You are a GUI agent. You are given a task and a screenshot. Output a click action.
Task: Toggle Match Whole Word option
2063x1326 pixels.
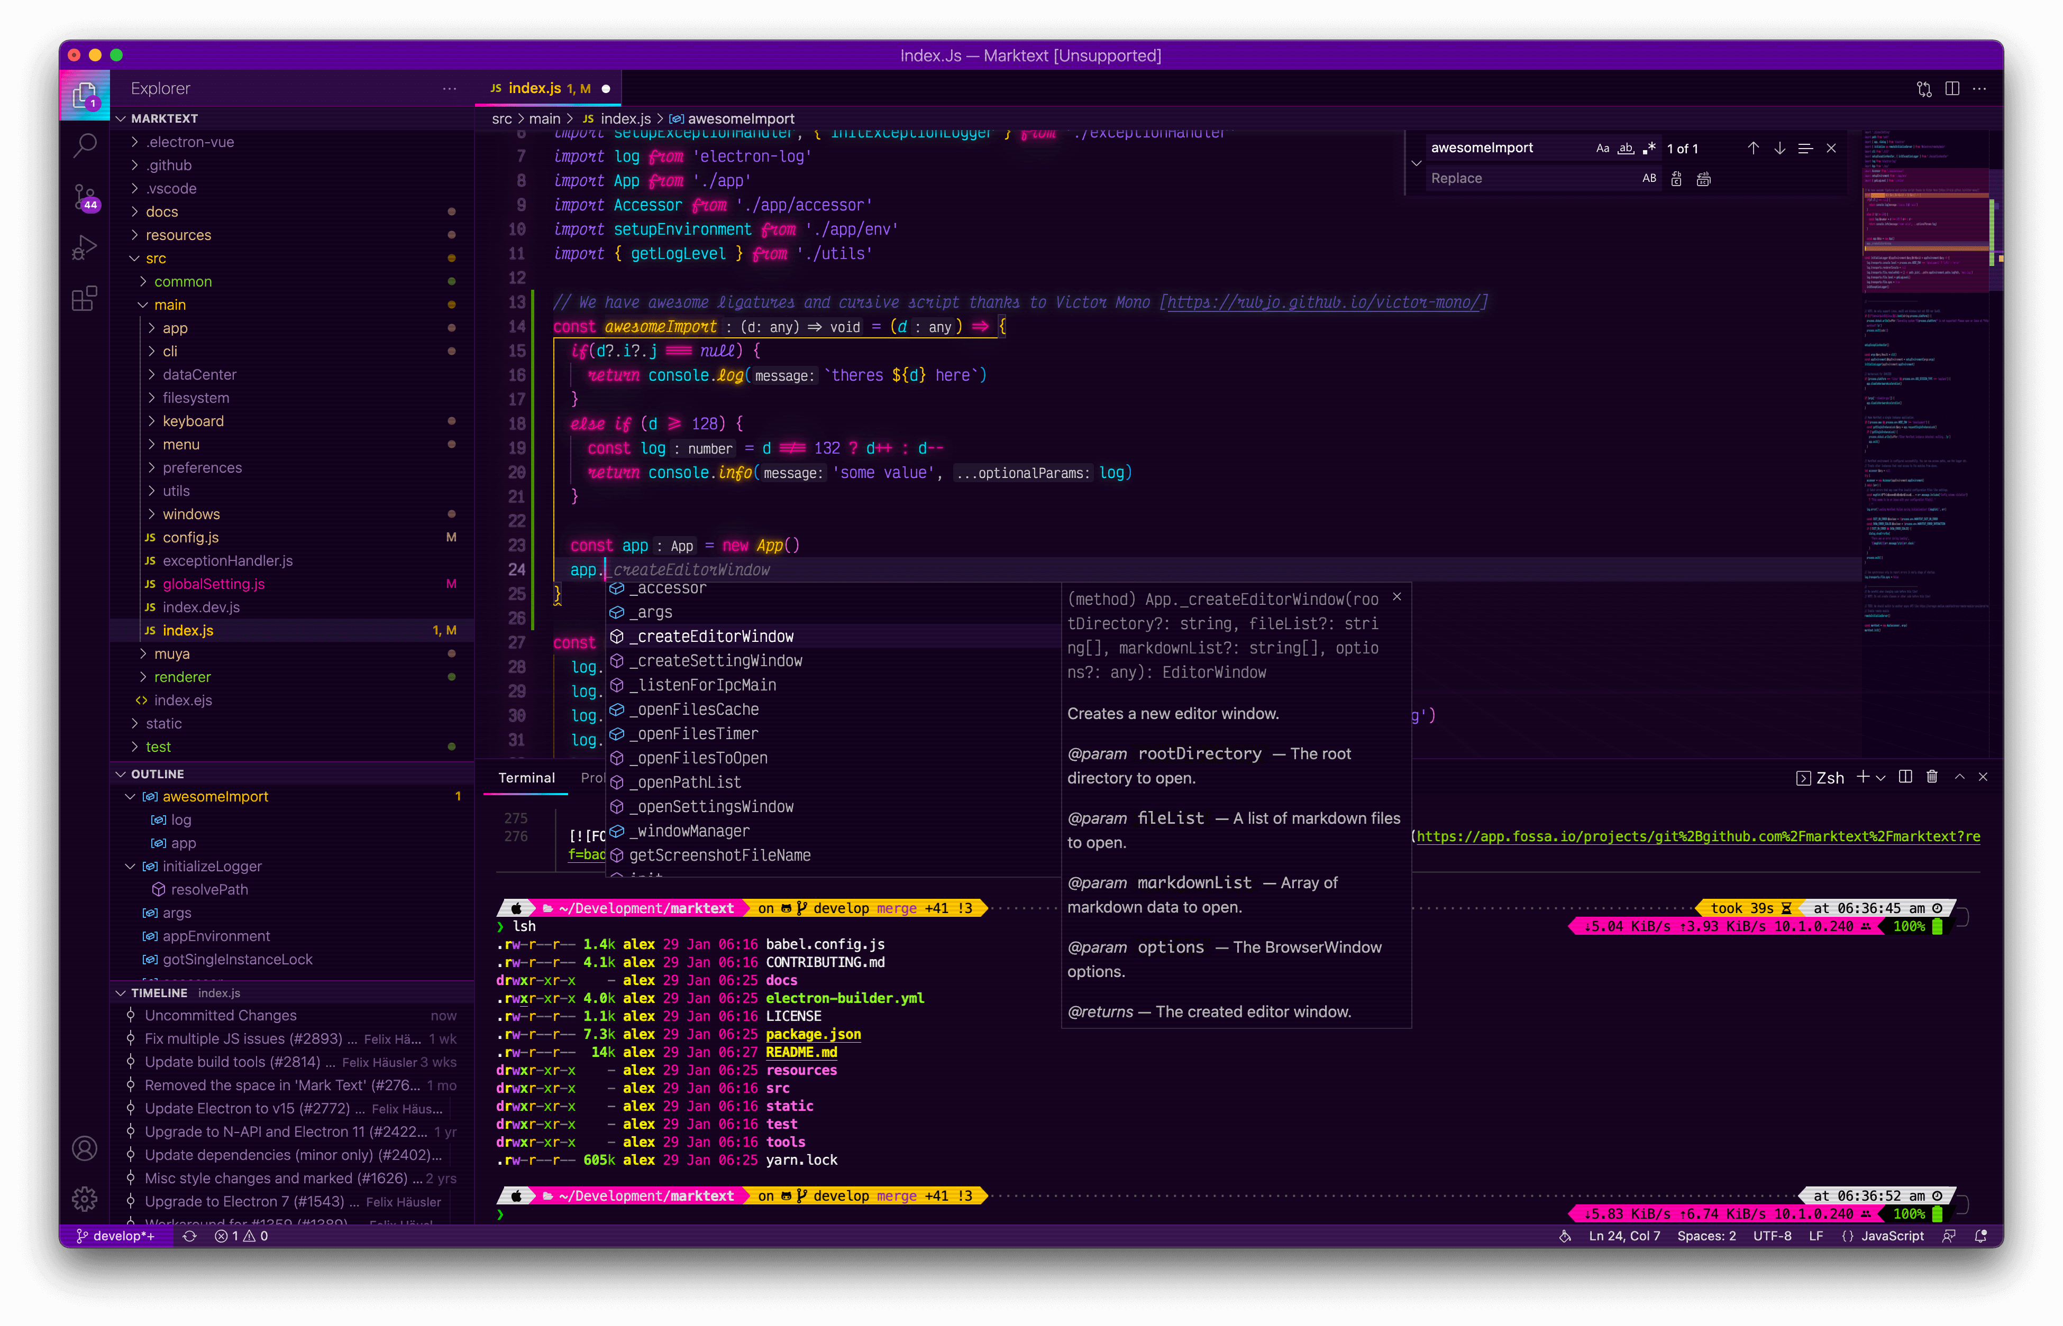pyautogui.click(x=1626, y=148)
